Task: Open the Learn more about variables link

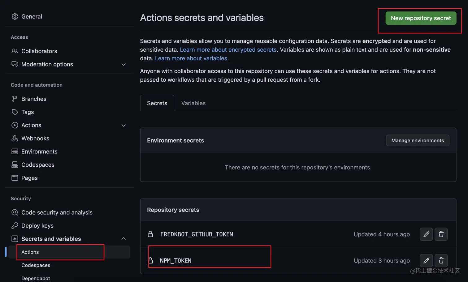Action: (x=191, y=58)
